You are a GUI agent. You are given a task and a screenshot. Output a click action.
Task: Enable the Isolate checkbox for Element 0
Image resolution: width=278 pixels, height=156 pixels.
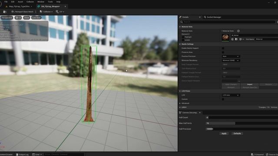pyautogui.click(x=183, y=40)
